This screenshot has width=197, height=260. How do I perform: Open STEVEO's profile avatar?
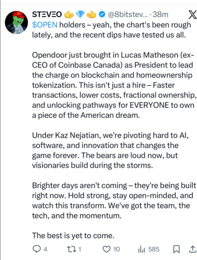[16, 22]
